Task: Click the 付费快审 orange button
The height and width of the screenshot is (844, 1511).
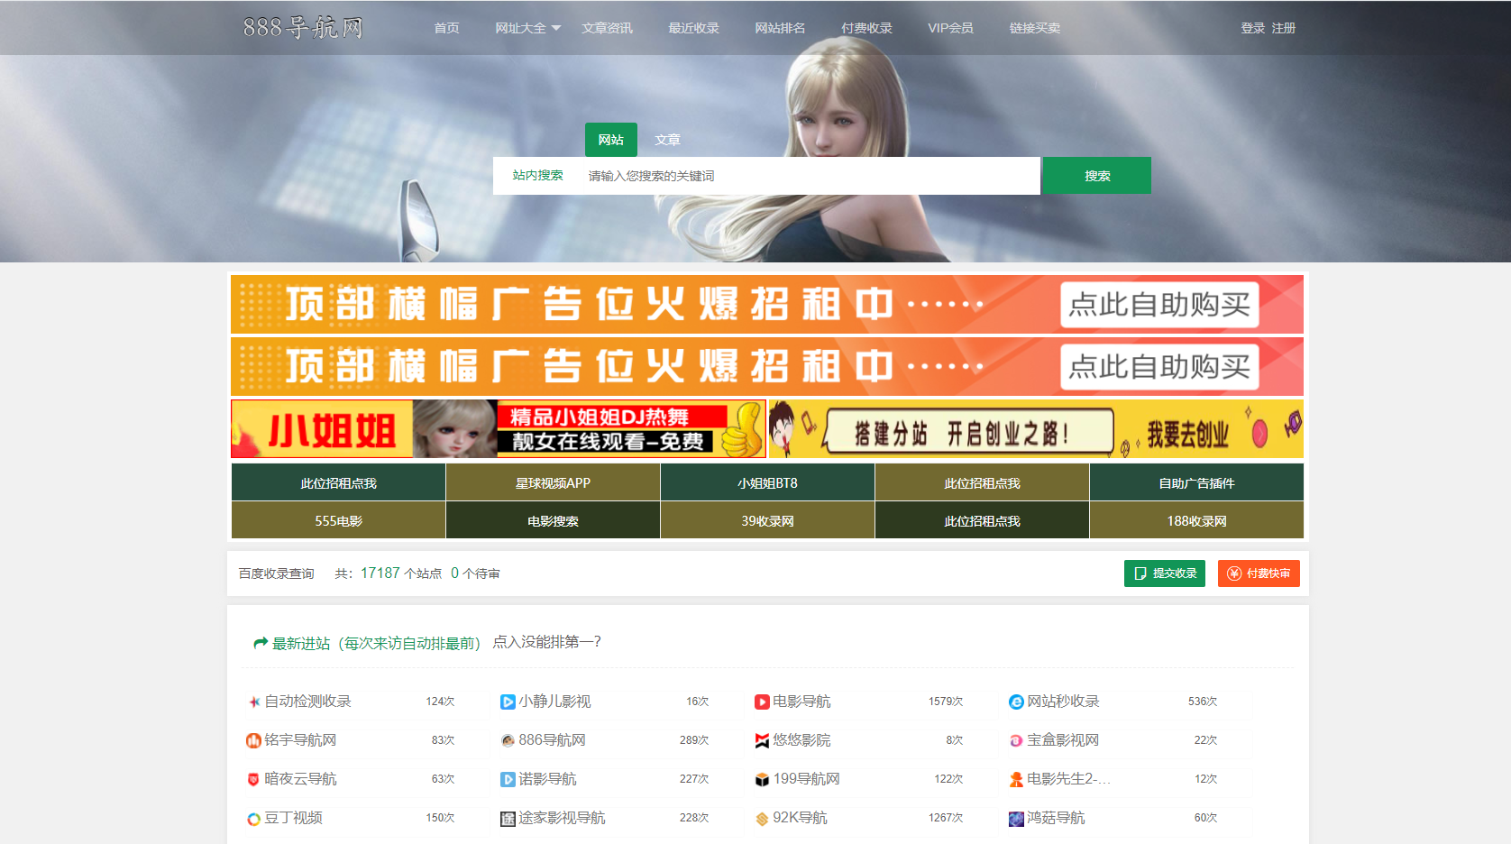Action: click(x=1259, y=573)
